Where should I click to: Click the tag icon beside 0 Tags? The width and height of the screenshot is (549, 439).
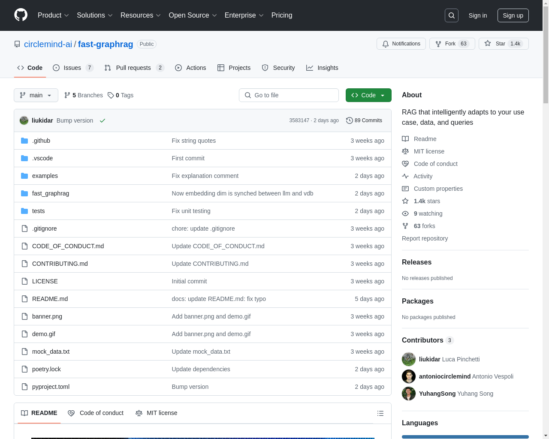click(111, 95)
